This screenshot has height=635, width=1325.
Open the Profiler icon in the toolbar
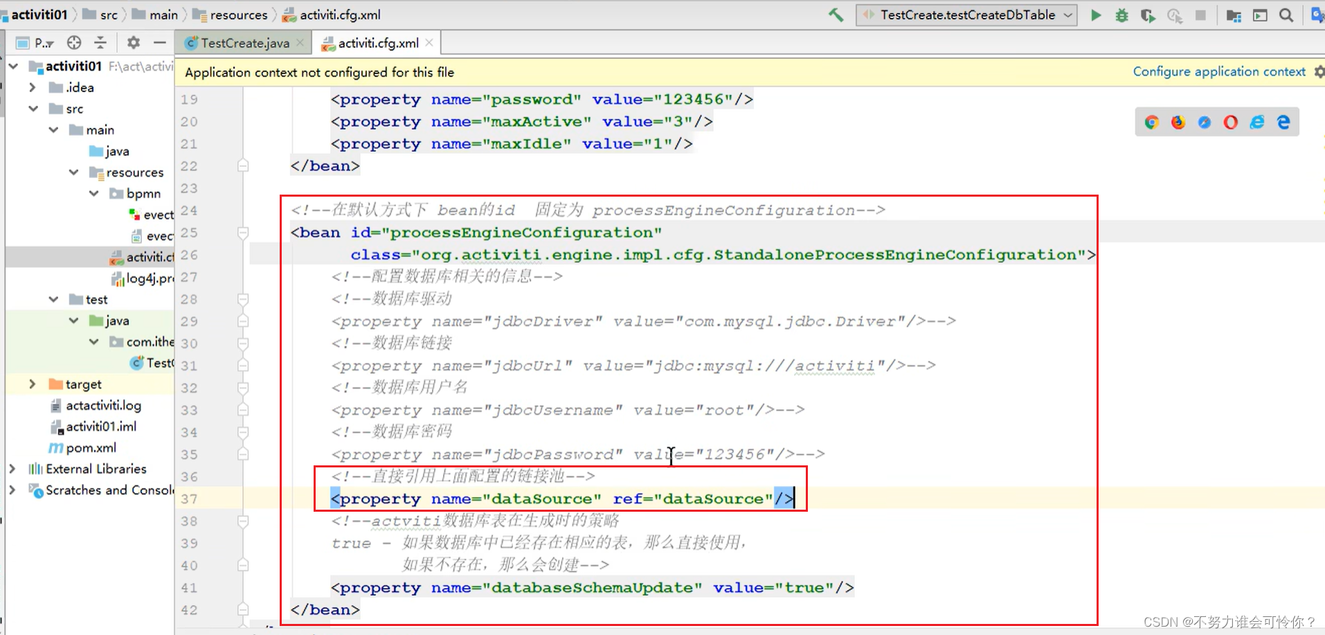tap(1175, 15)
